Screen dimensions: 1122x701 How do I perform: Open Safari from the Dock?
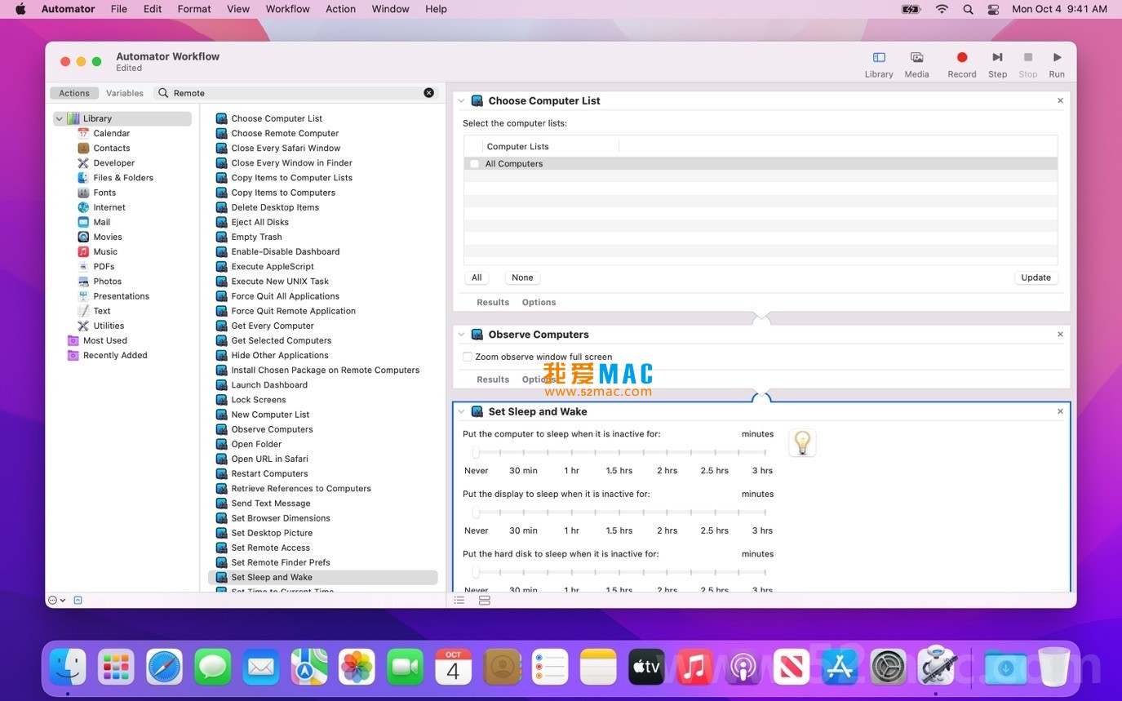(x=164, y=667)
